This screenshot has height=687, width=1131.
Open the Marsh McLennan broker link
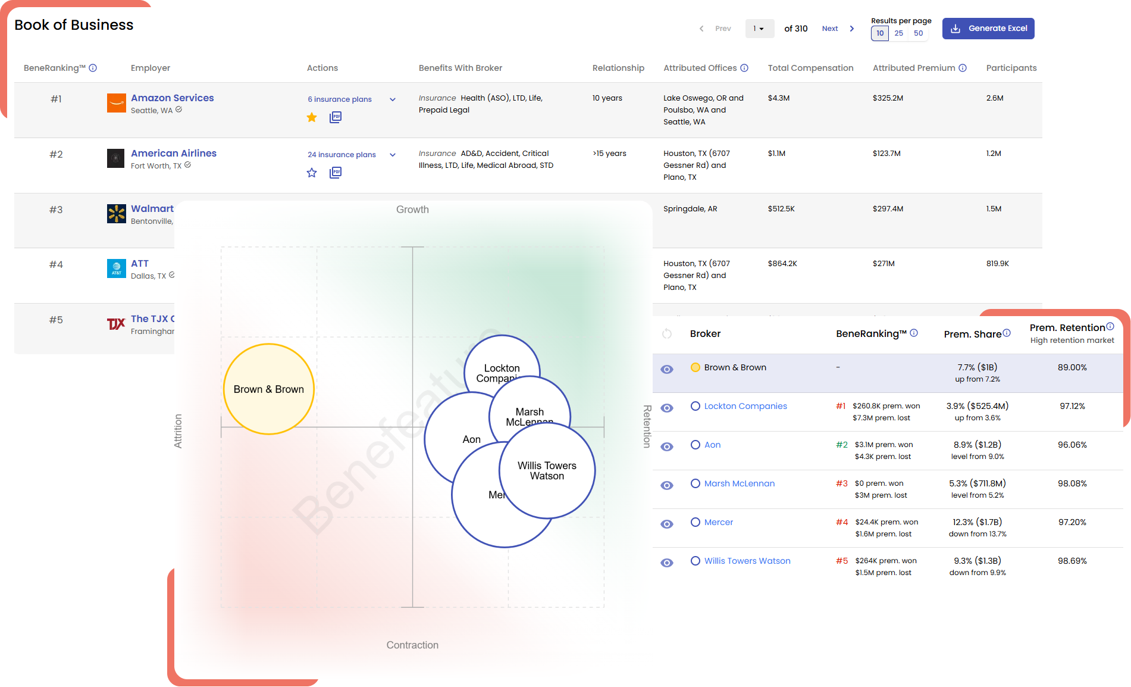coord(740,483)
